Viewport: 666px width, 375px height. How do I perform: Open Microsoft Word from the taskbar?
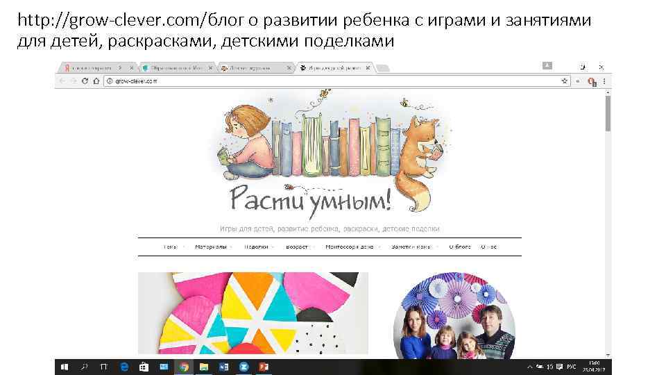pyautogui.click(x=224, y=367)
